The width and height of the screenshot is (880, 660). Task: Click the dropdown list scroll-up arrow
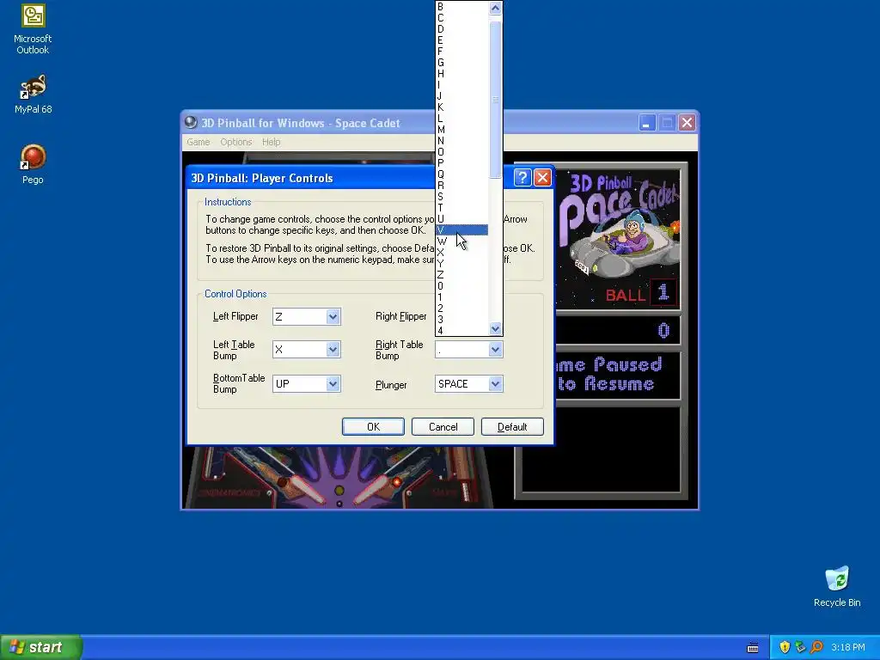(x=495, y=7)
